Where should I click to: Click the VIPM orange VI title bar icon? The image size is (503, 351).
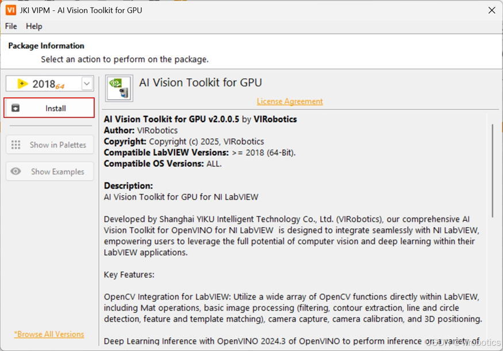coord(11,10)
